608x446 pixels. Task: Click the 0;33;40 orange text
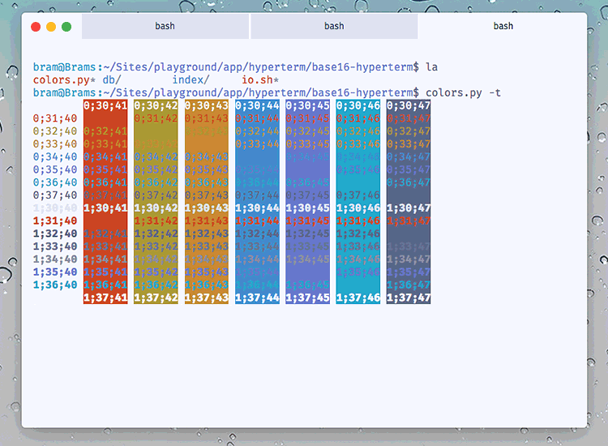(x=55, y=144)
